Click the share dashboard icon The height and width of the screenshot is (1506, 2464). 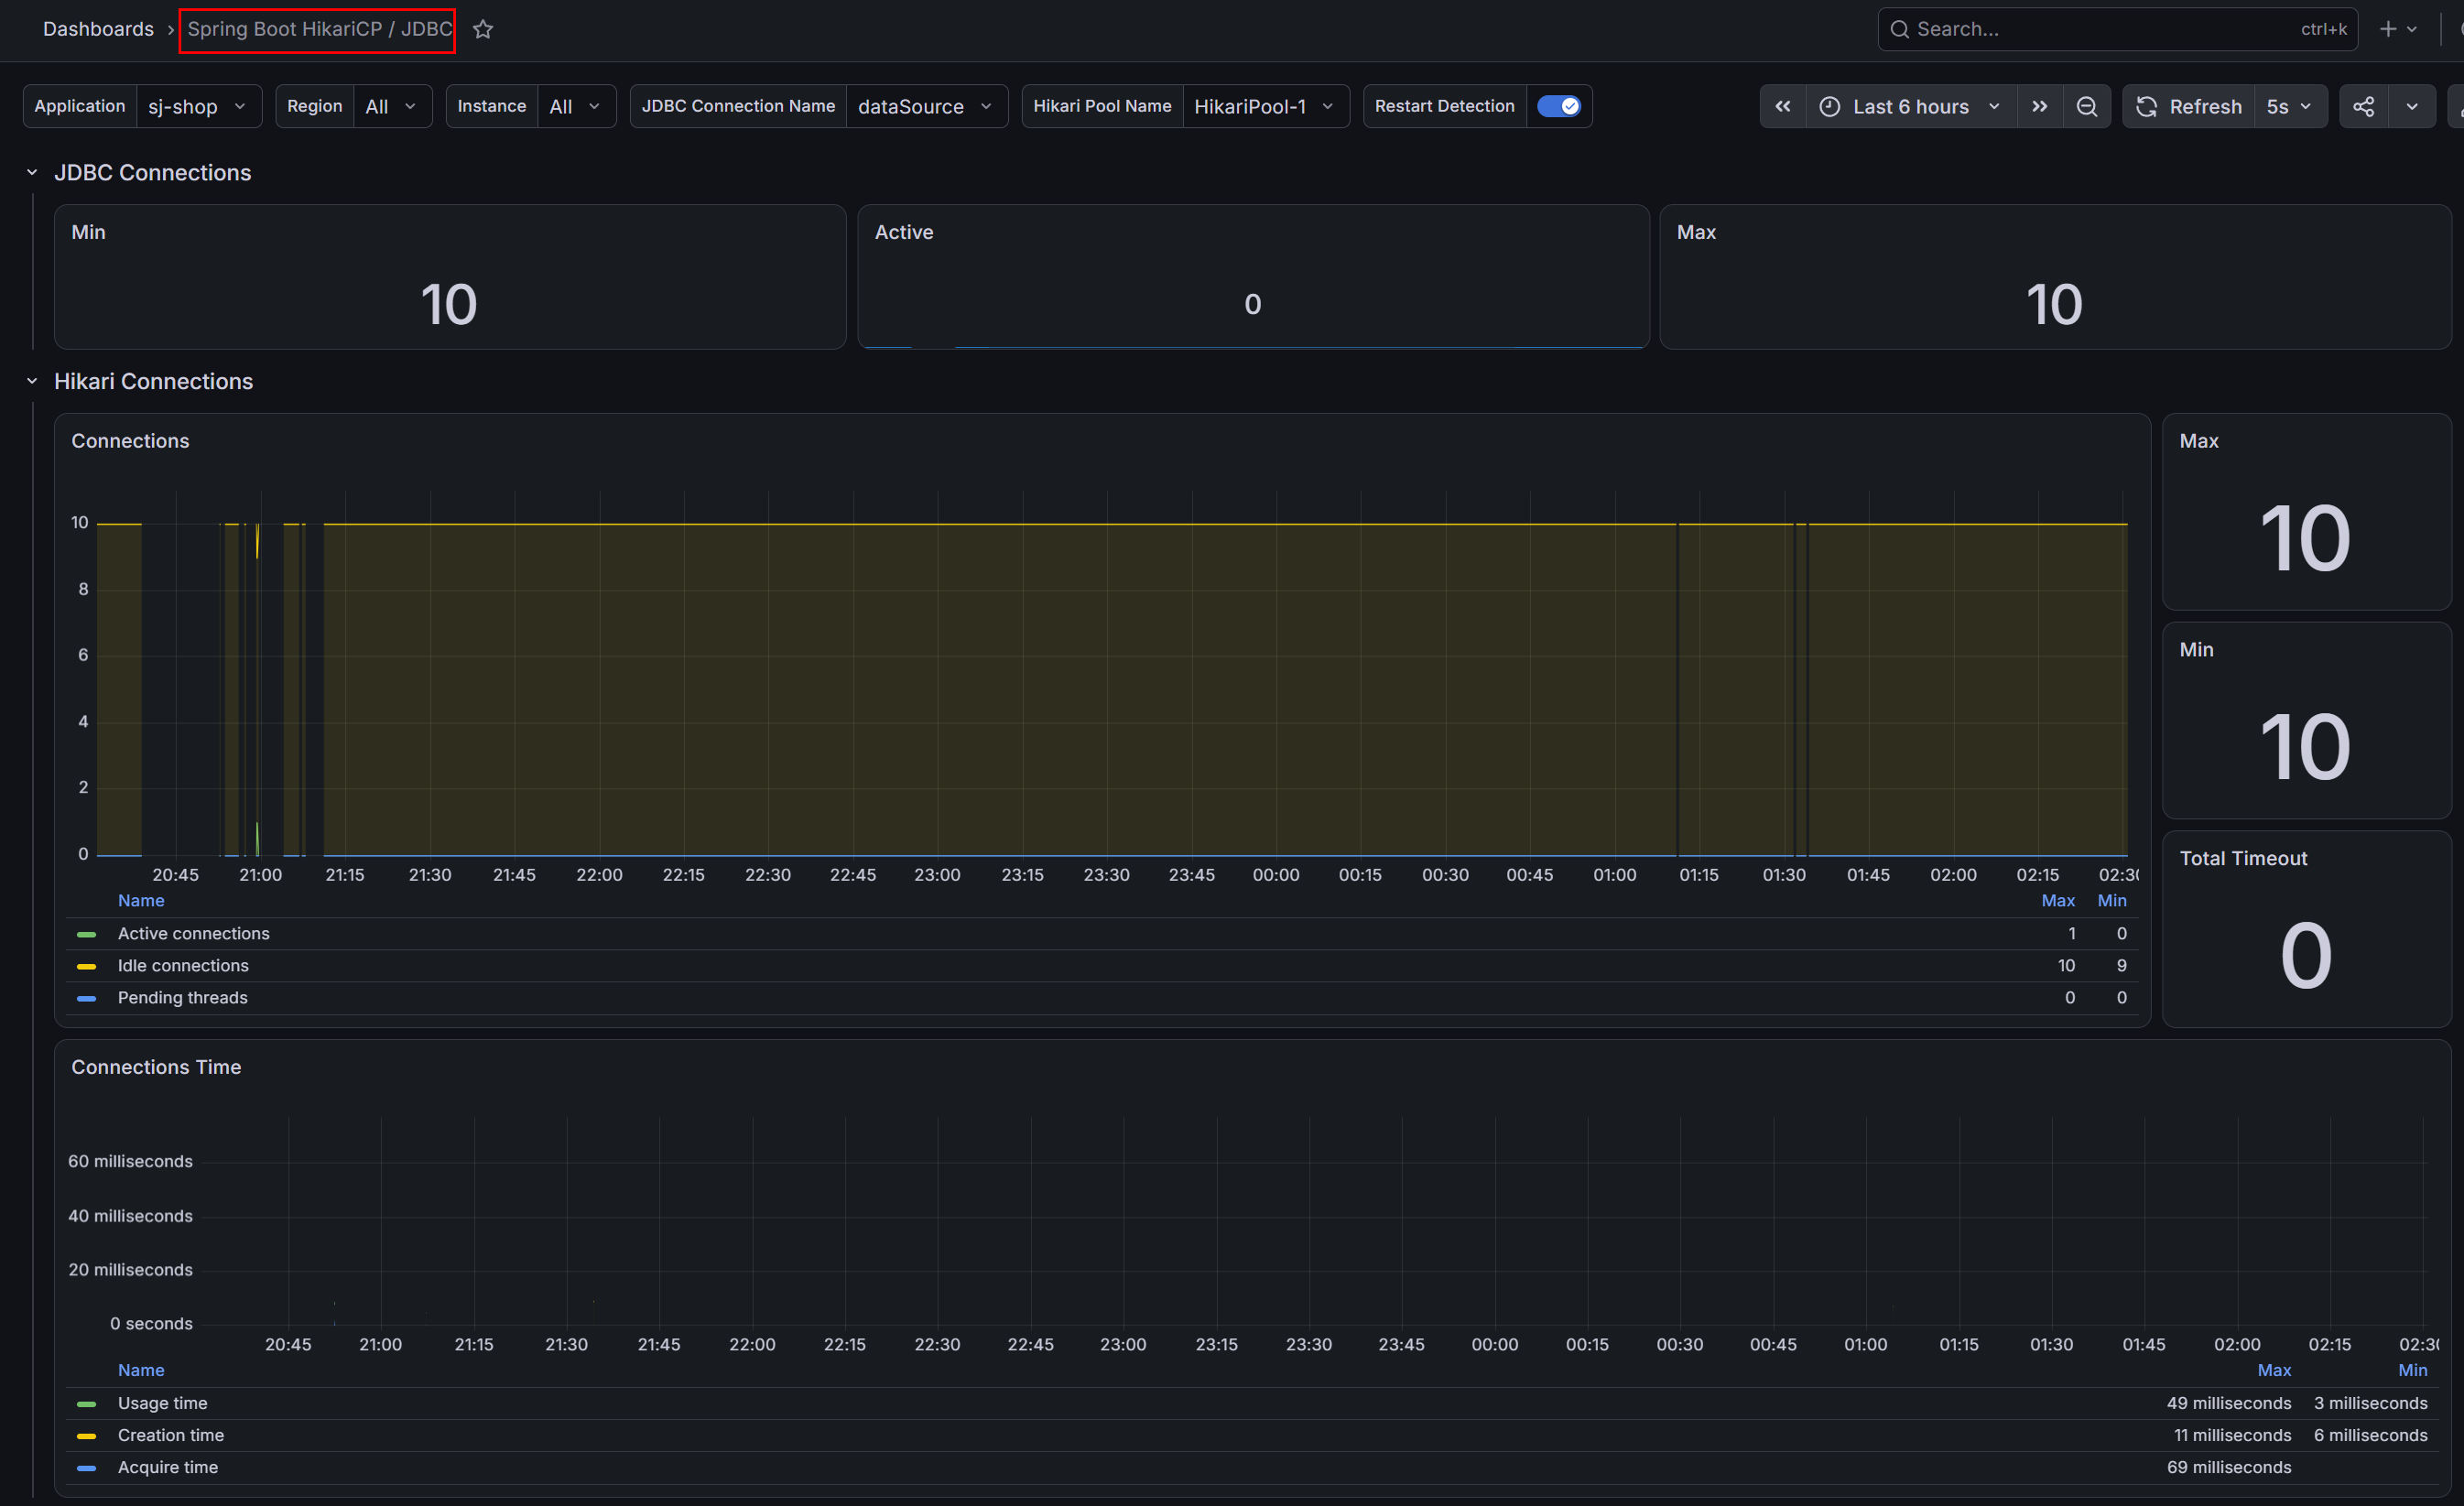pyautogui.click(x=2363, y=106)
